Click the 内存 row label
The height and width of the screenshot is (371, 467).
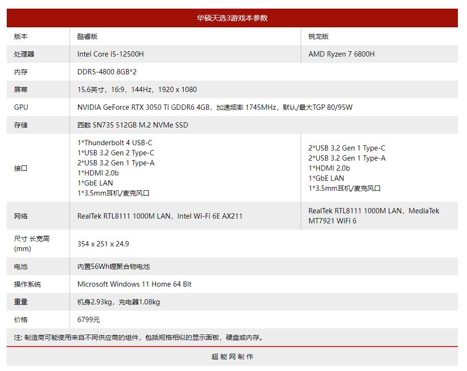20,72
